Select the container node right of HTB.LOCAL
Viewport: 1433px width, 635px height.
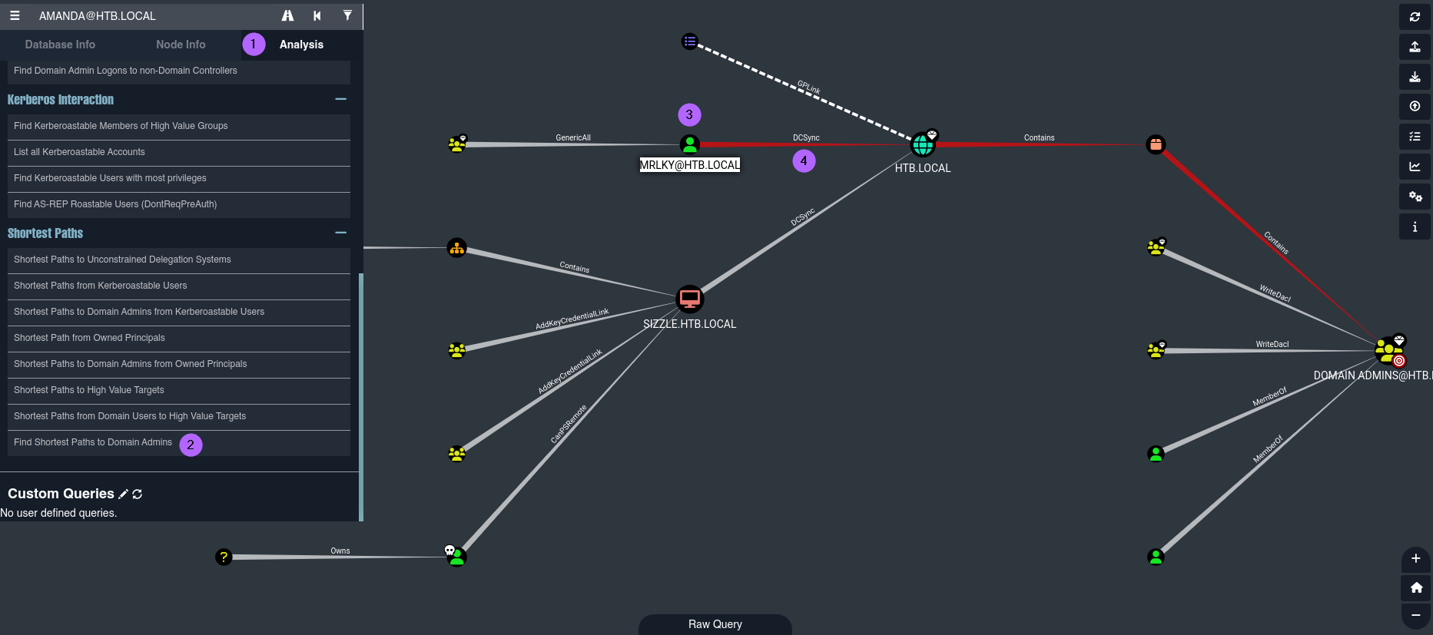tap(1156, 144)
